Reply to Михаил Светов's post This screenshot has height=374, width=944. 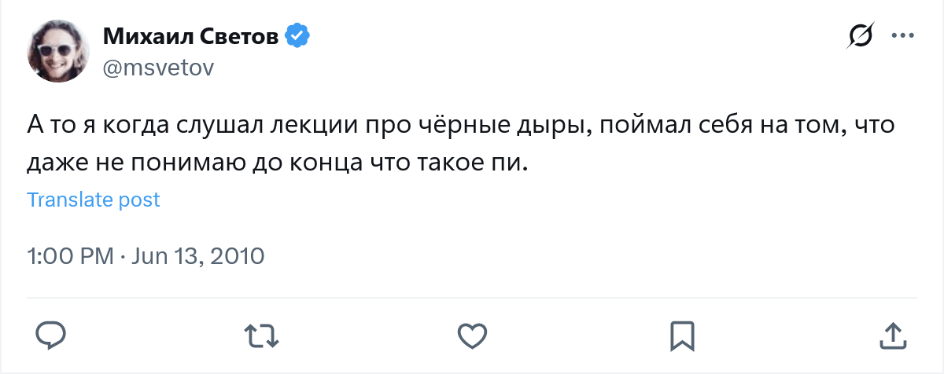click(51, 335)
